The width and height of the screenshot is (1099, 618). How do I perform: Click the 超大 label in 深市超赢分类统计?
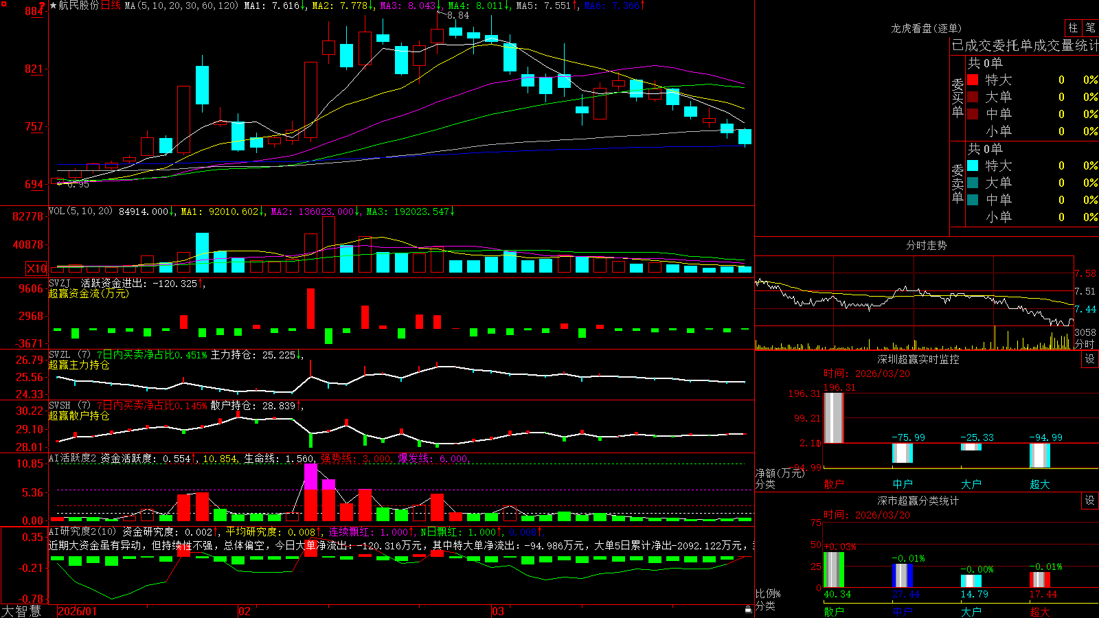(1040, 611)
